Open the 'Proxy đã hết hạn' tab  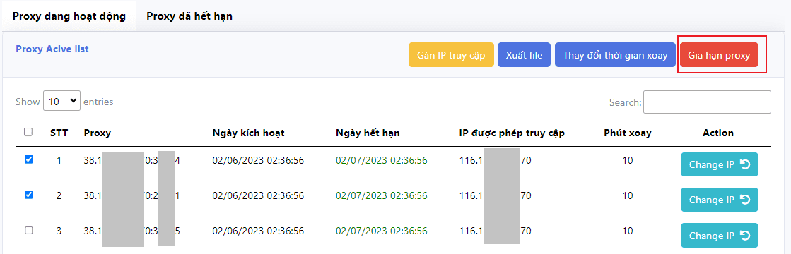pos(189,16)
